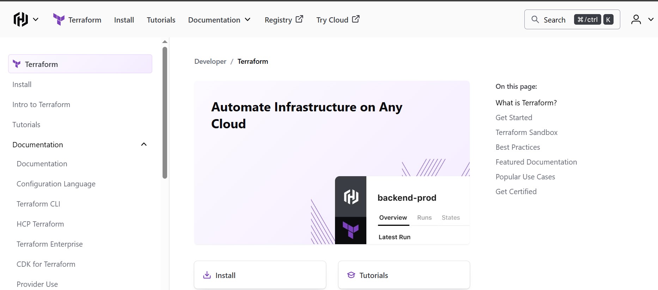Select the highlighted Terraform sidebar item

[80, 64]
